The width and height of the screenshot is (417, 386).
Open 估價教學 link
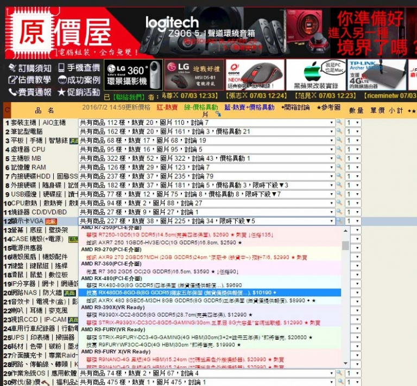[29, 80]
